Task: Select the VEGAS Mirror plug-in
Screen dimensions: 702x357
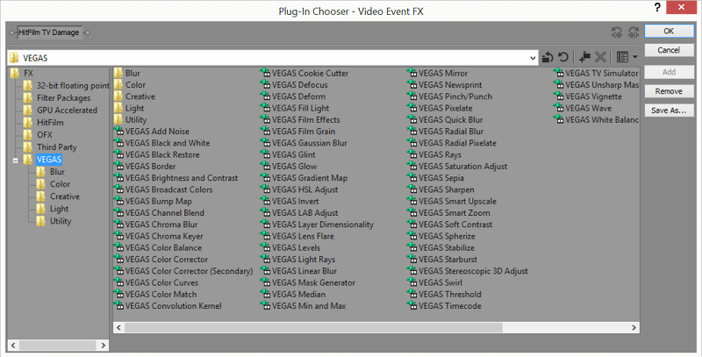Action: (437, 73)
